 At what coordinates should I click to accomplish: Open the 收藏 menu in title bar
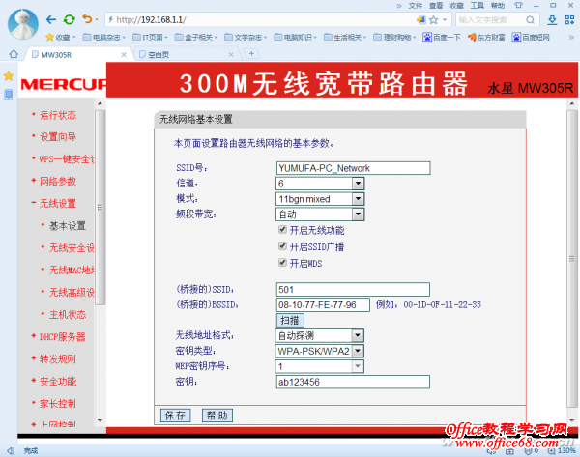457,6
